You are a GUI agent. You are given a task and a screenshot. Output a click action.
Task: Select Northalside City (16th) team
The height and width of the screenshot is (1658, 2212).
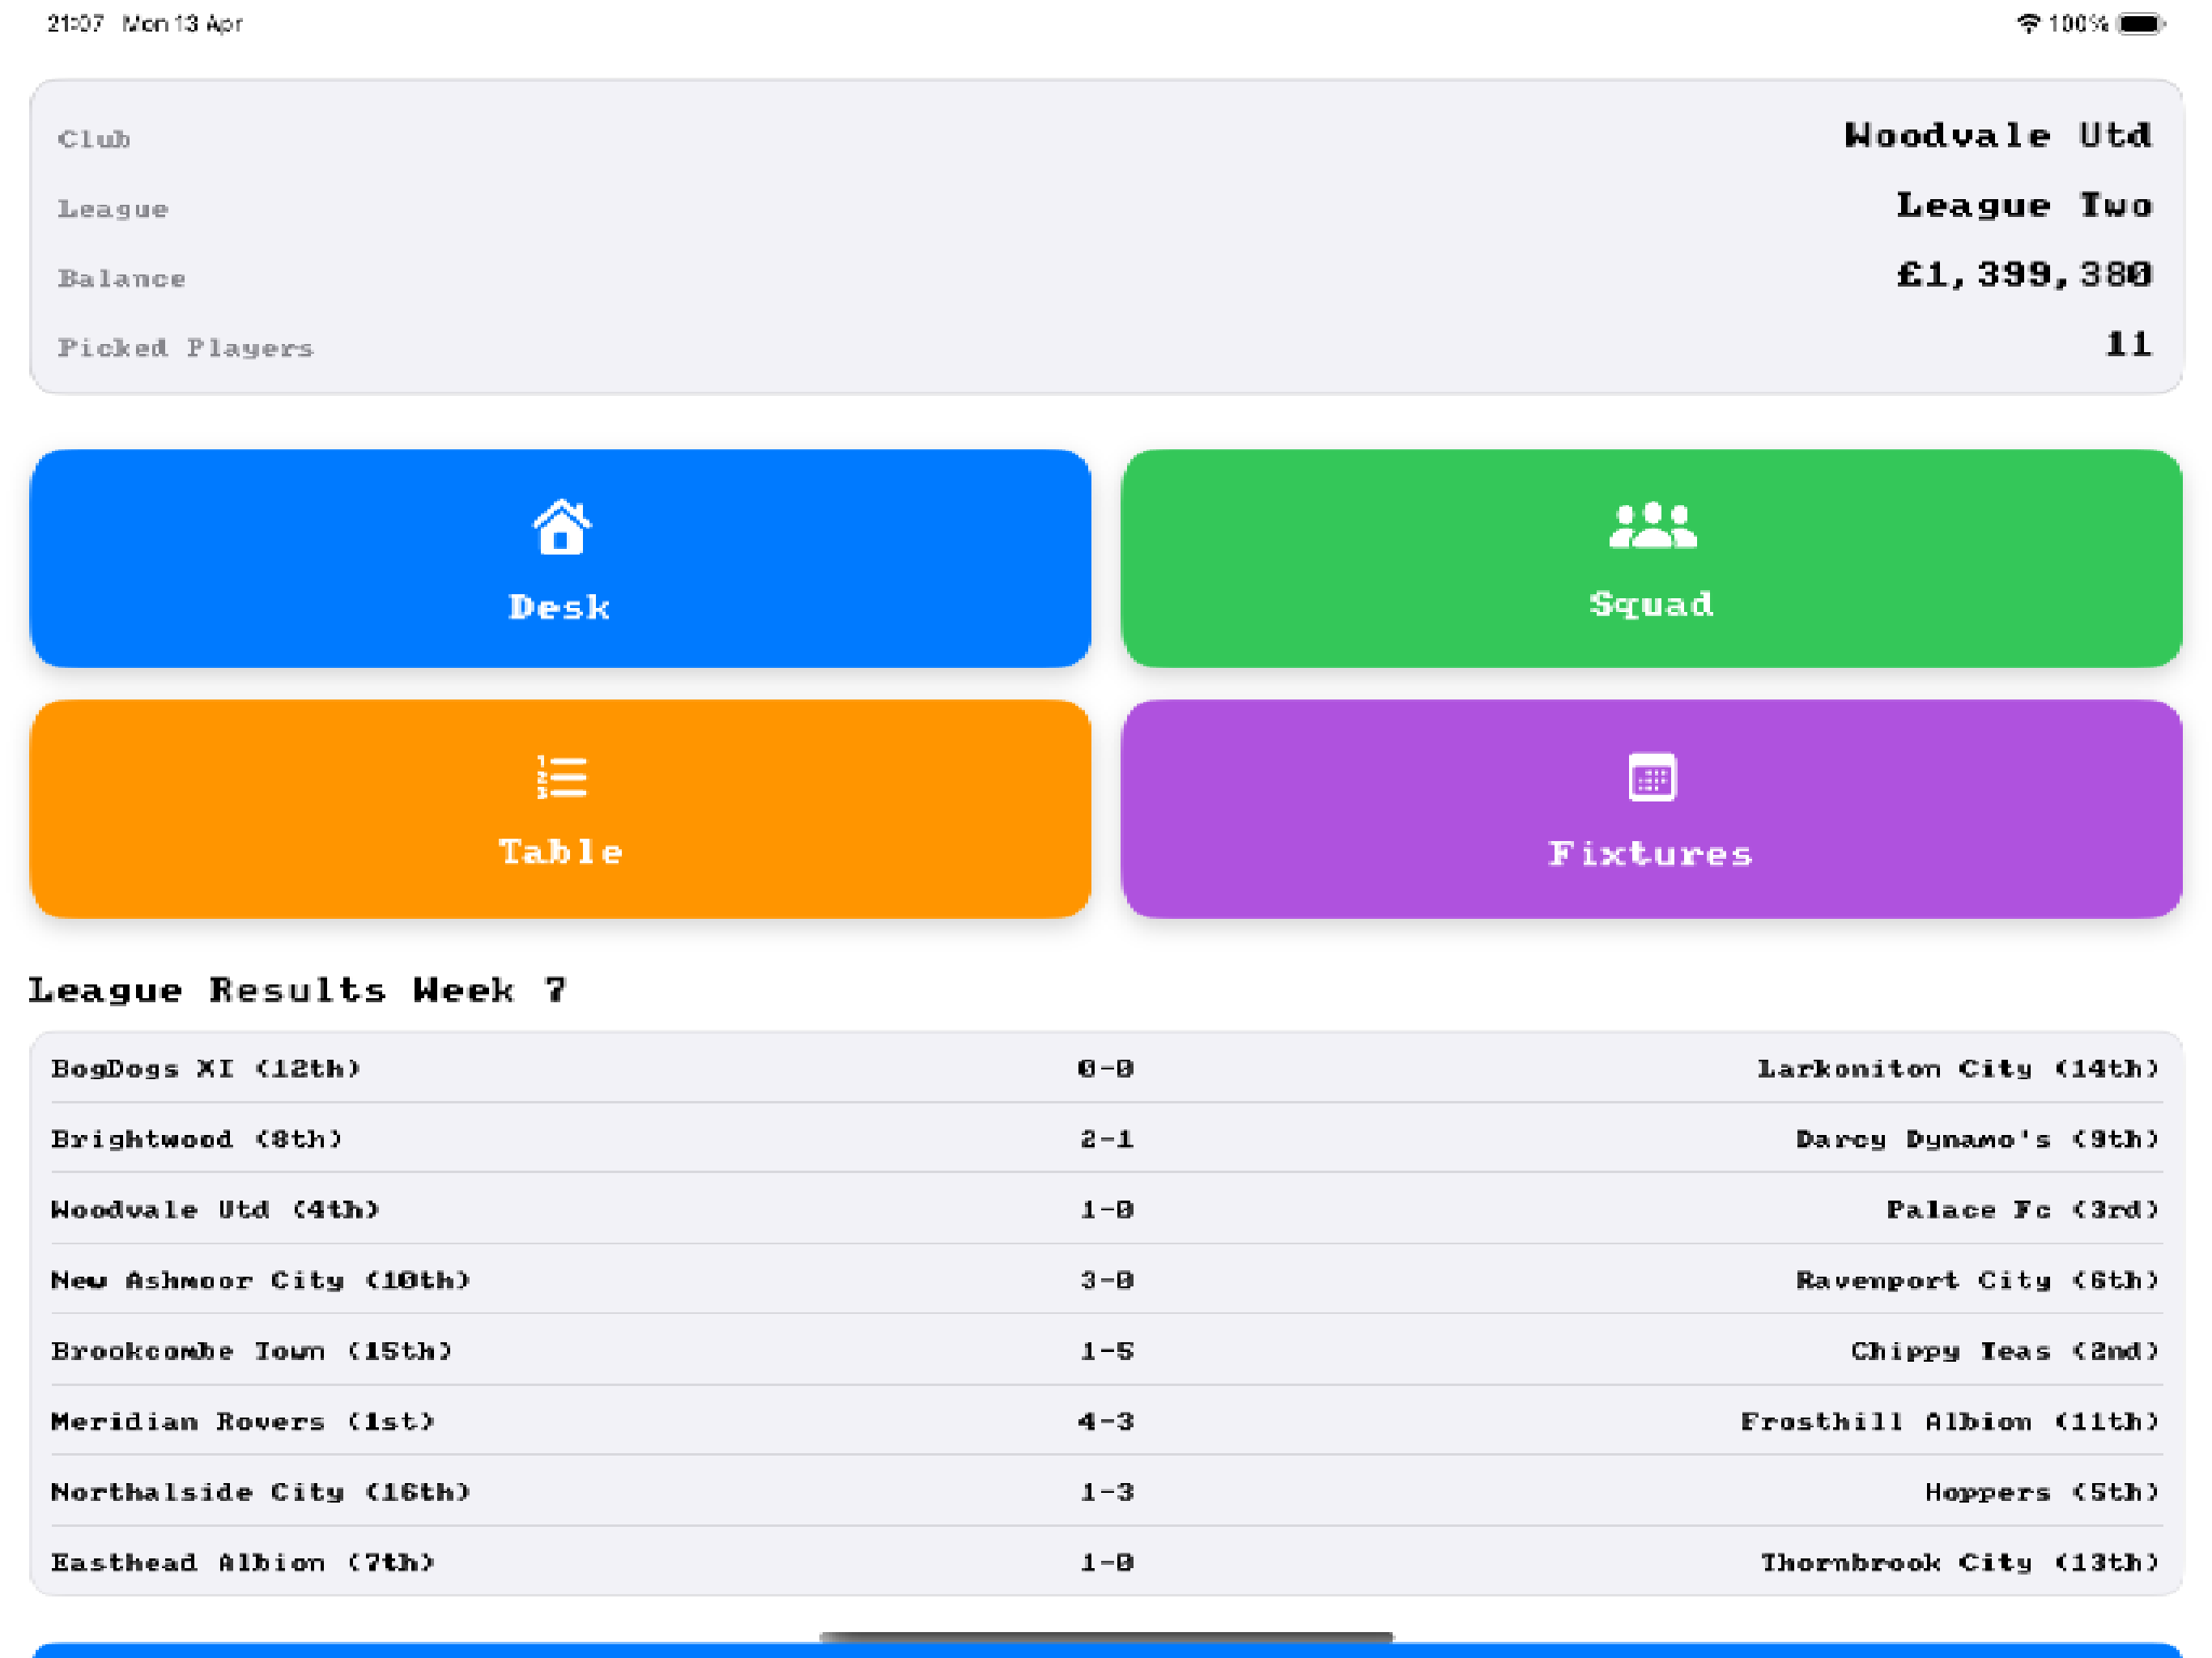tap(260, 1492)
